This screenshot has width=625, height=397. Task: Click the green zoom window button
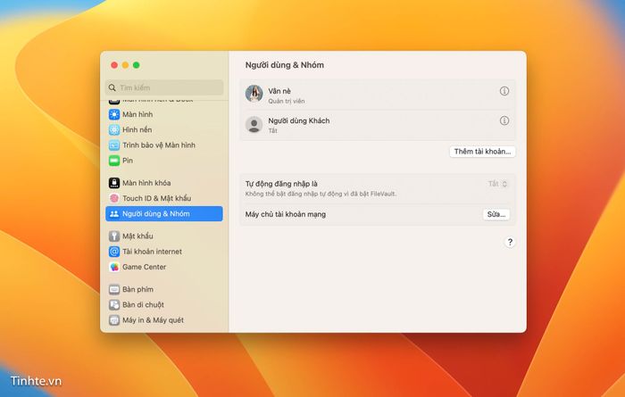[x=137, y=65]
